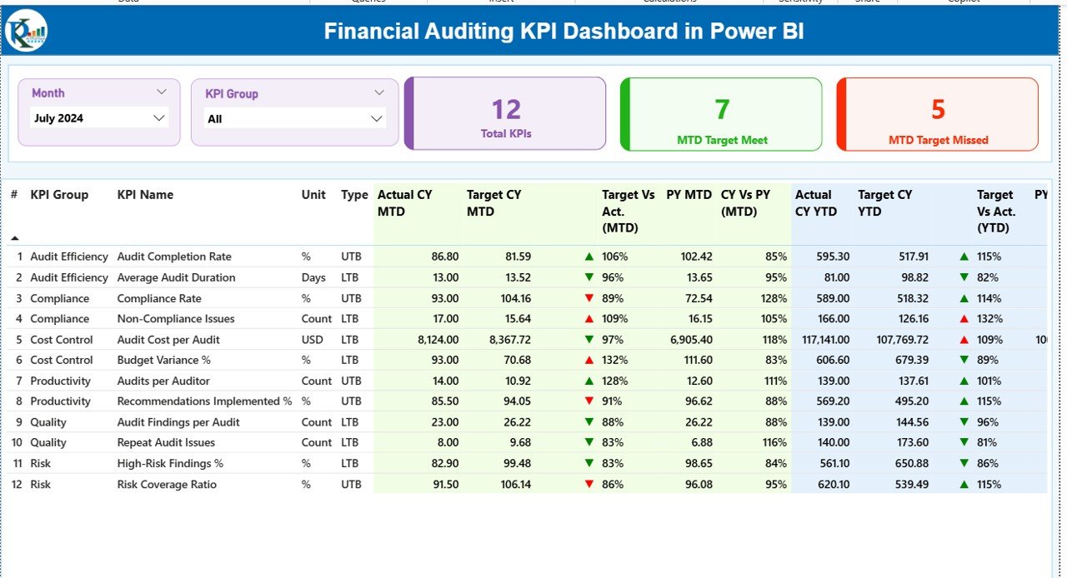Click Audit Completion Rate's green MTD up arrow
The width and height of the screenshot is (1067, 578).
pyautogui.click(x=589, y=257)
